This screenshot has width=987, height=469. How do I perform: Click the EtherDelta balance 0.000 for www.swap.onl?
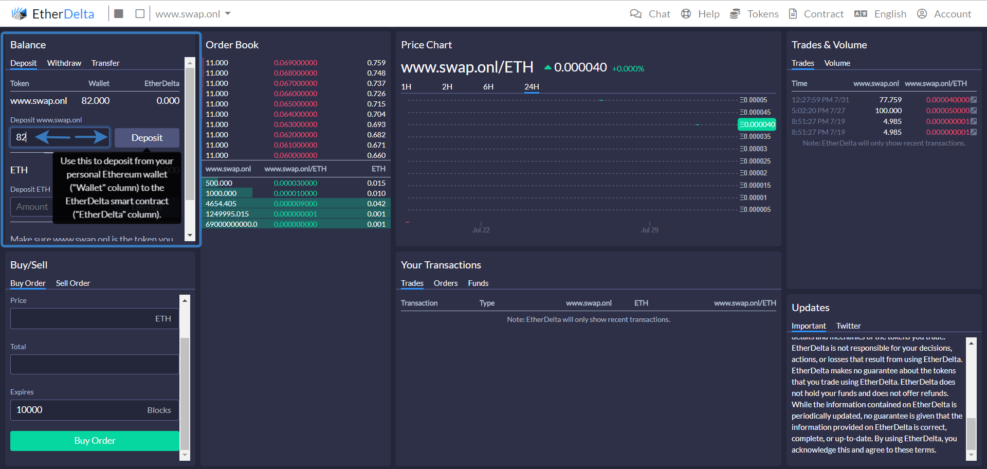pyautogui.click(x=168, y=101)
